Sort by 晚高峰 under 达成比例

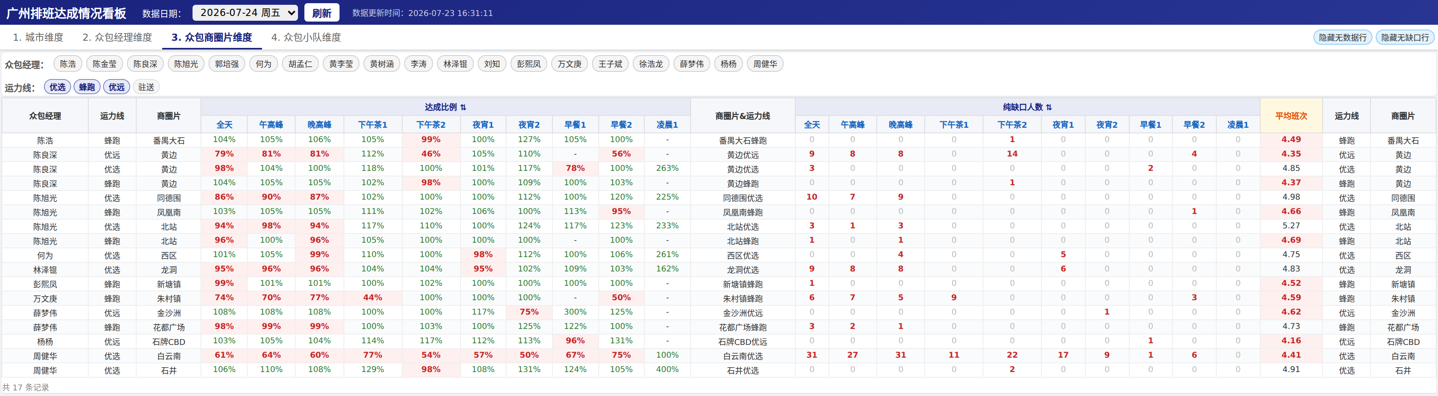tap(319, 125)
